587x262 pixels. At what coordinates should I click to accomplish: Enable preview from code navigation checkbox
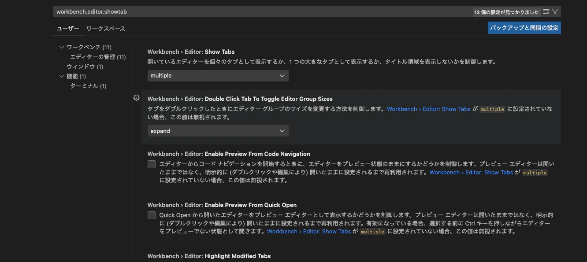coord(151,164)
